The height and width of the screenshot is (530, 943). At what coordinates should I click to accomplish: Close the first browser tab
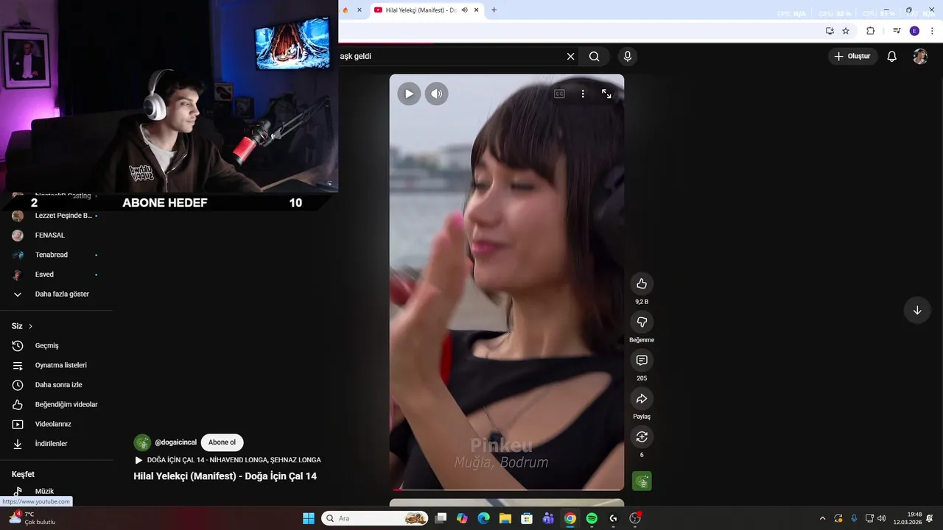360,10
